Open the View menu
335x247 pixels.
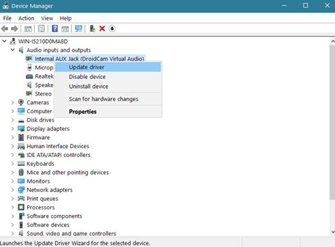pyautogui.click(x=47, y=18)
